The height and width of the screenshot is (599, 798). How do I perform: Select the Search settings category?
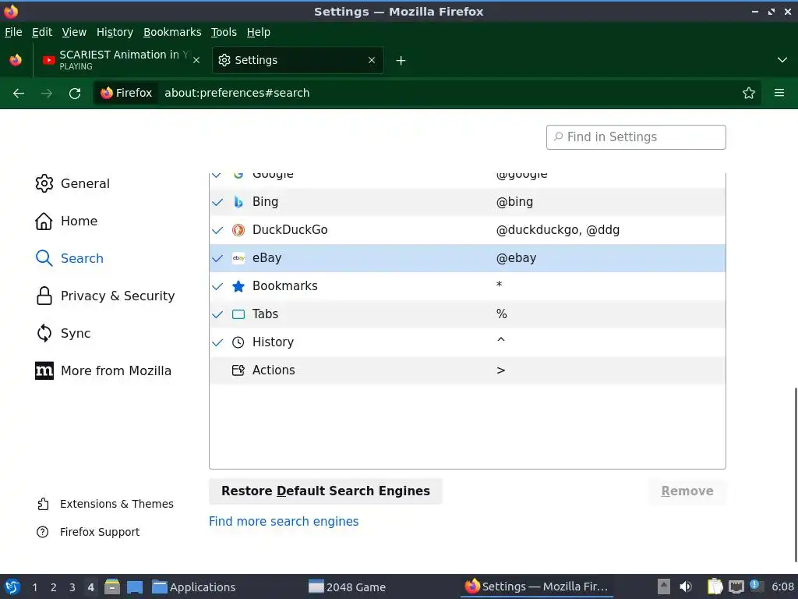(x=69, y=258)
